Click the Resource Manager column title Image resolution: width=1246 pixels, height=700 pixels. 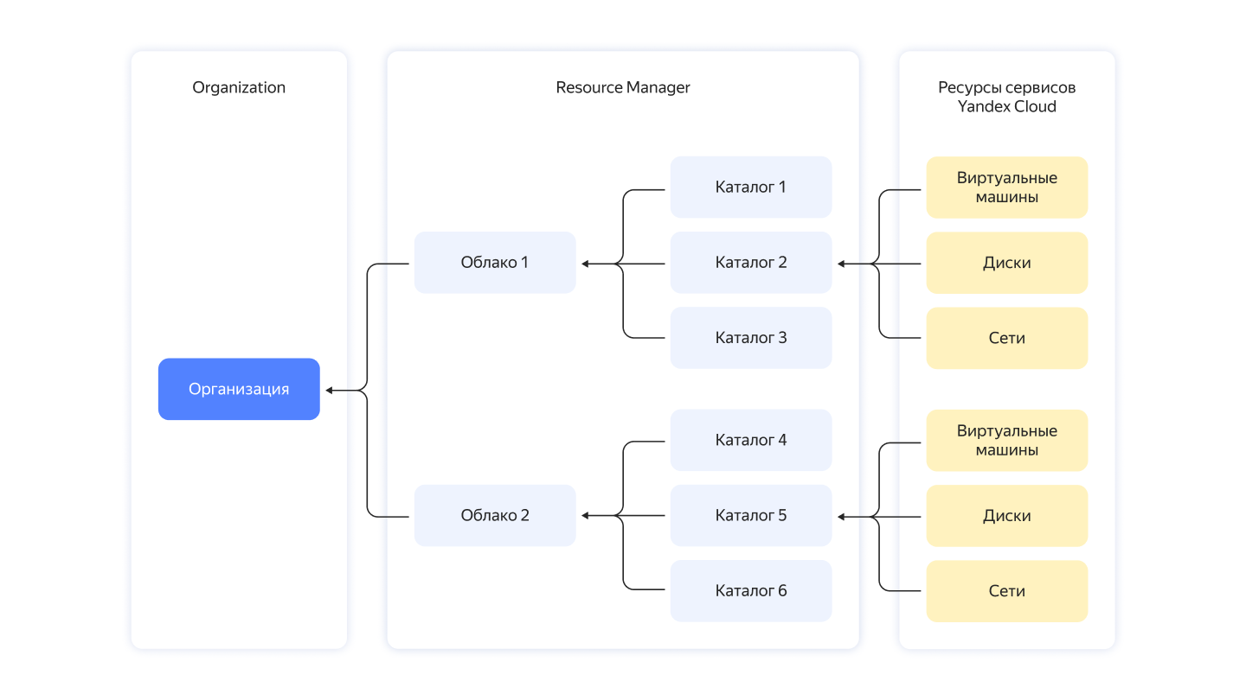[622, 87]
